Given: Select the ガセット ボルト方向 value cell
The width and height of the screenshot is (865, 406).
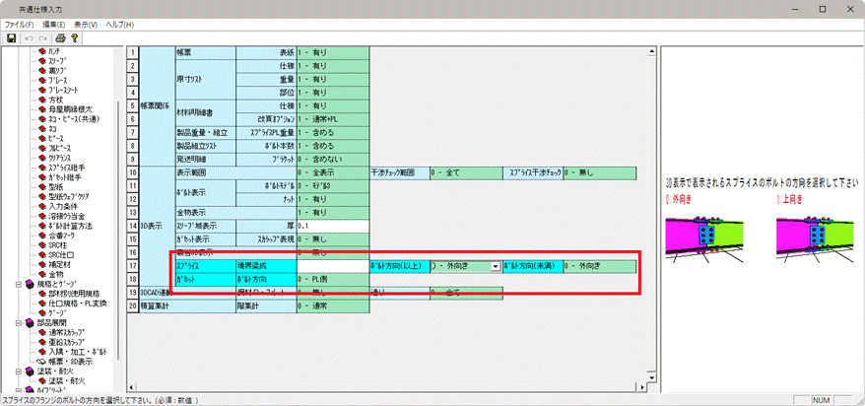Looking at the screenshot, I should [332, 280].
